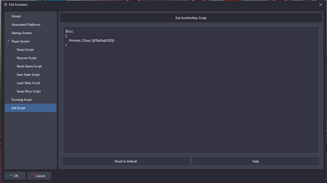Click inside the AutoHotkey script editor

pyautogui.click(x=191, y=90)
